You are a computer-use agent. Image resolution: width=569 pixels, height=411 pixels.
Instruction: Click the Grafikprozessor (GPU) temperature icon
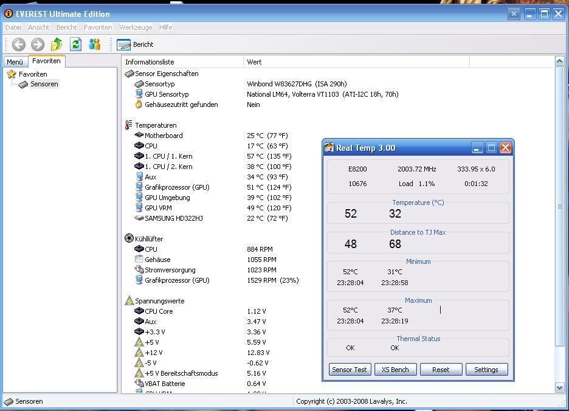click(139, 187)
